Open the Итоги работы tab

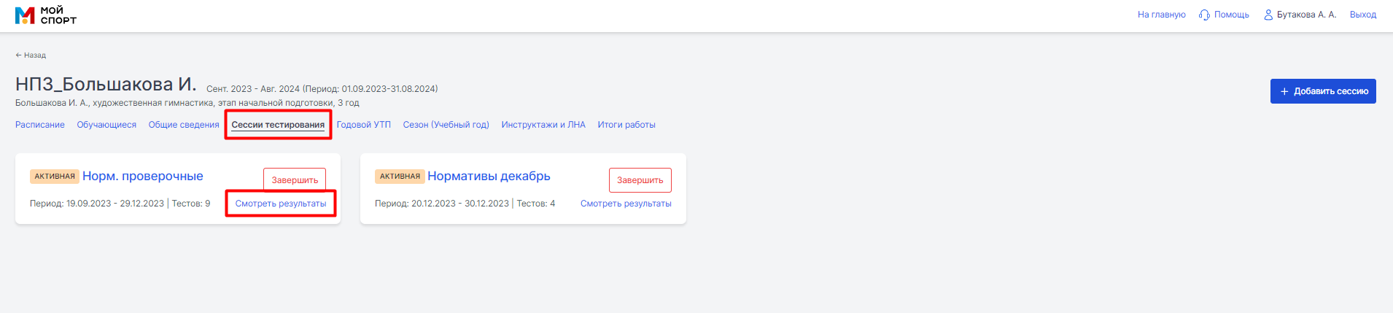pyautogui.click(x=626, y=125)
